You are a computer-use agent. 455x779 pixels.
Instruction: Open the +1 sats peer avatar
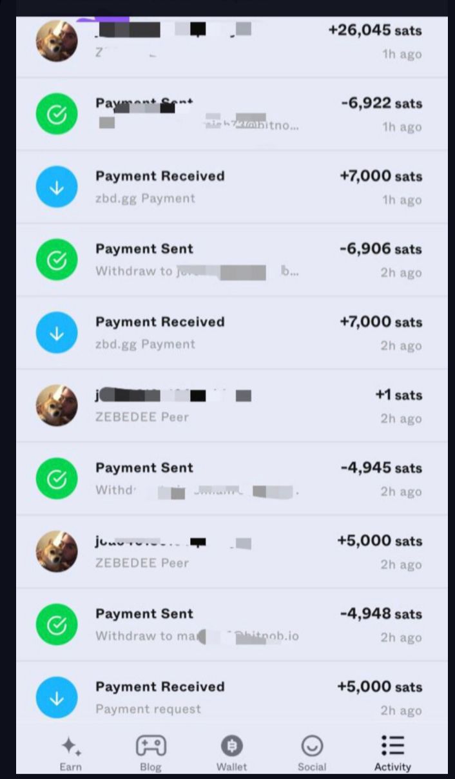click(57, 406)
